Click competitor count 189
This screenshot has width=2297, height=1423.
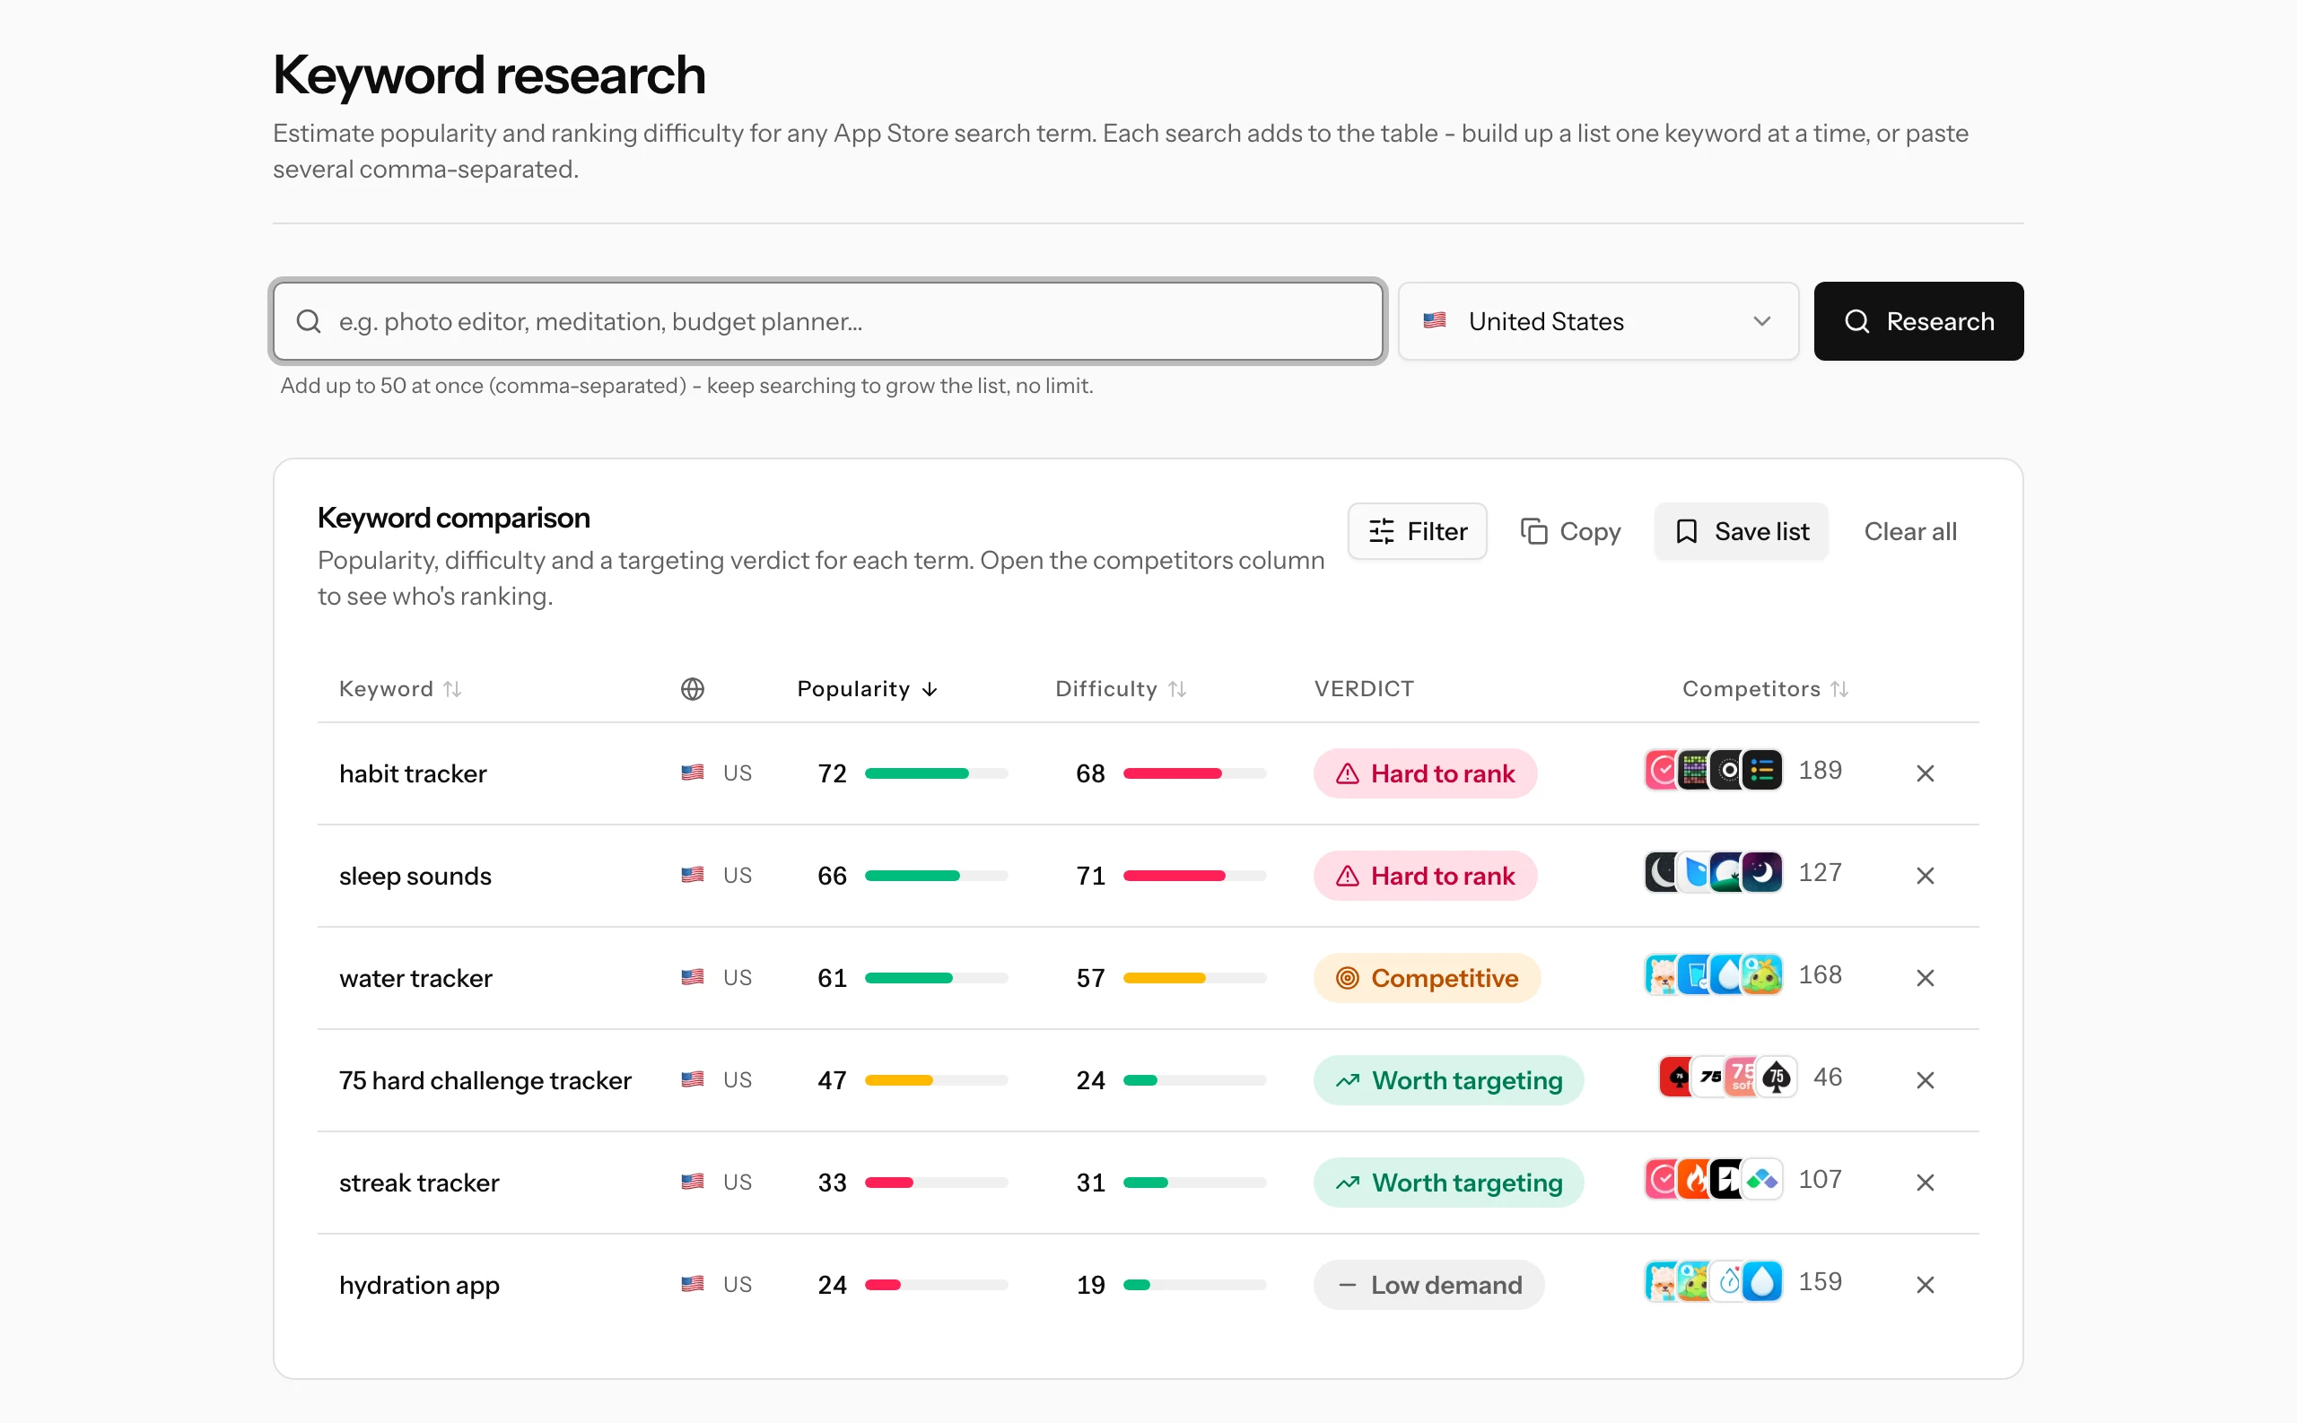pos(1820,771)
